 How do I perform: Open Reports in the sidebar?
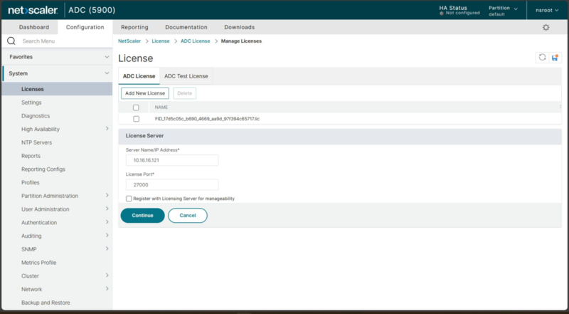[31, 156]
